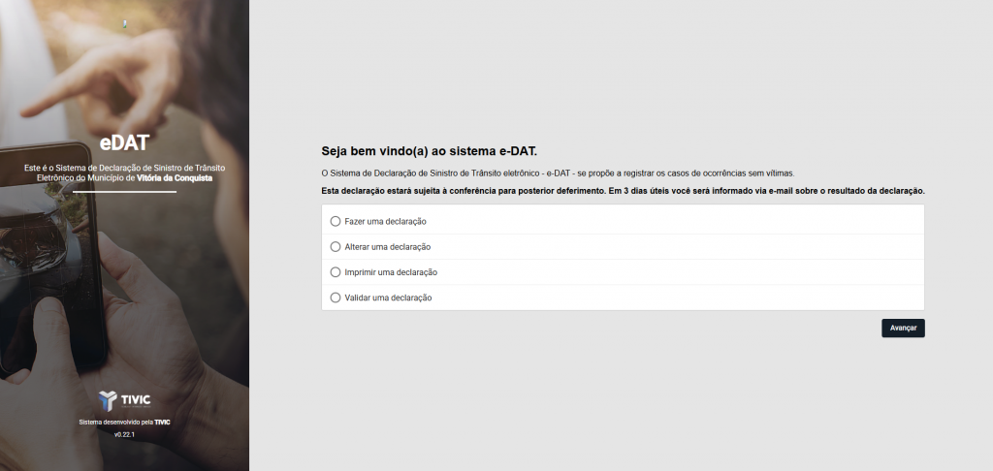Click the TIVIC wordmark beside the logo
The width and height of the screenshot is (993, 471).
point(135,400)
